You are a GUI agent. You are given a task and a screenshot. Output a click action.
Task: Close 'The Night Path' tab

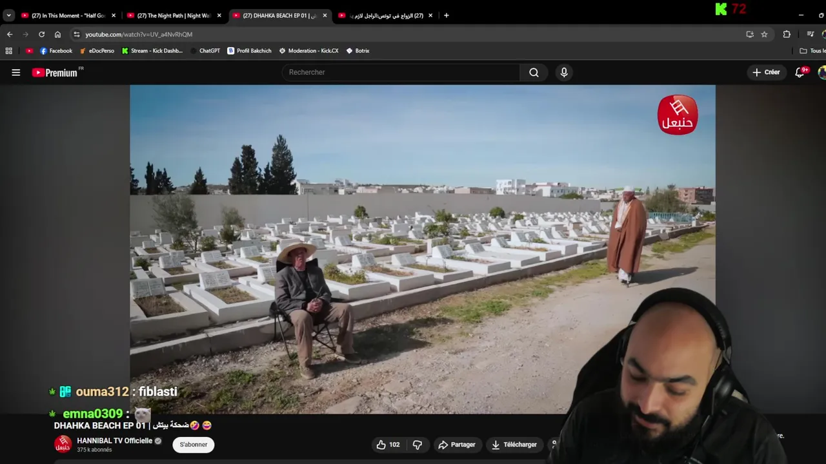pos(219,15)
